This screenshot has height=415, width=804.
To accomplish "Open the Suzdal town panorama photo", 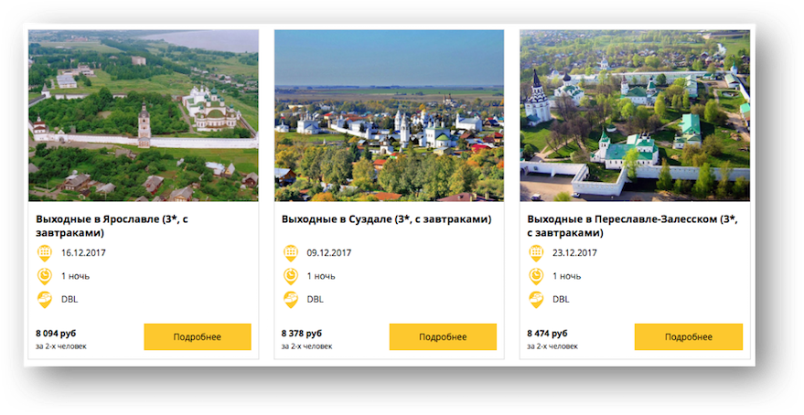I will [x=389, y=115].
